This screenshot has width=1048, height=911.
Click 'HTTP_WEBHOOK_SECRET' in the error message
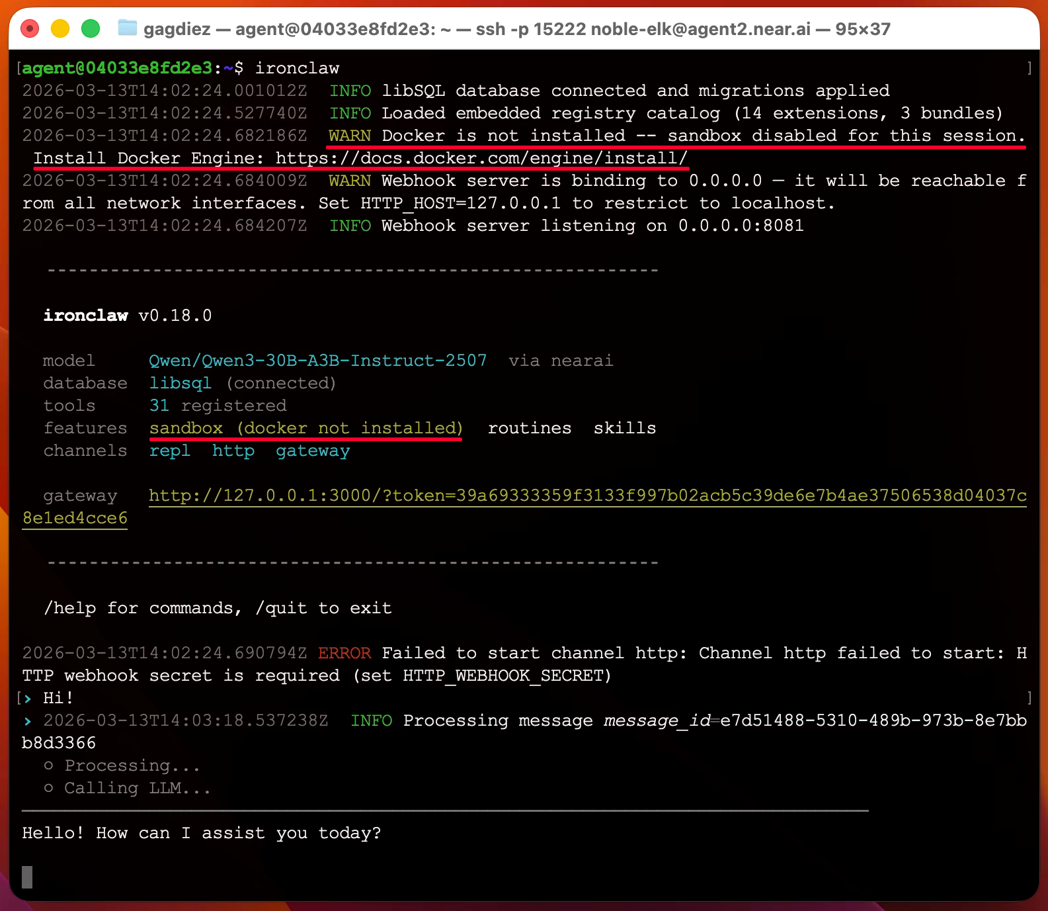[x=503, y=675]
